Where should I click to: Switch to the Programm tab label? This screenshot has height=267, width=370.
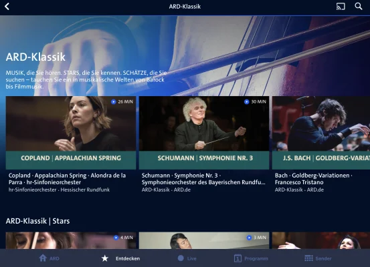pos(256,258)
